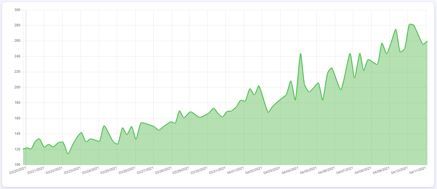
Task: Click the line's dip between 04/02/2021 and 04/03/2021
Action: point(268,112)
